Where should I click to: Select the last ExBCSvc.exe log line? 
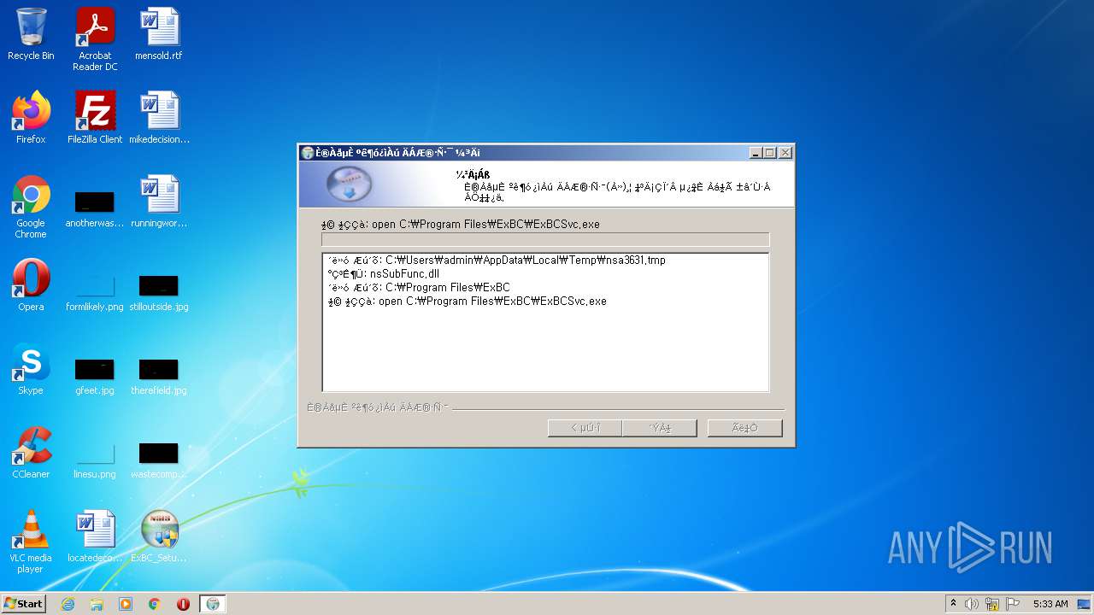click(467, 302)
